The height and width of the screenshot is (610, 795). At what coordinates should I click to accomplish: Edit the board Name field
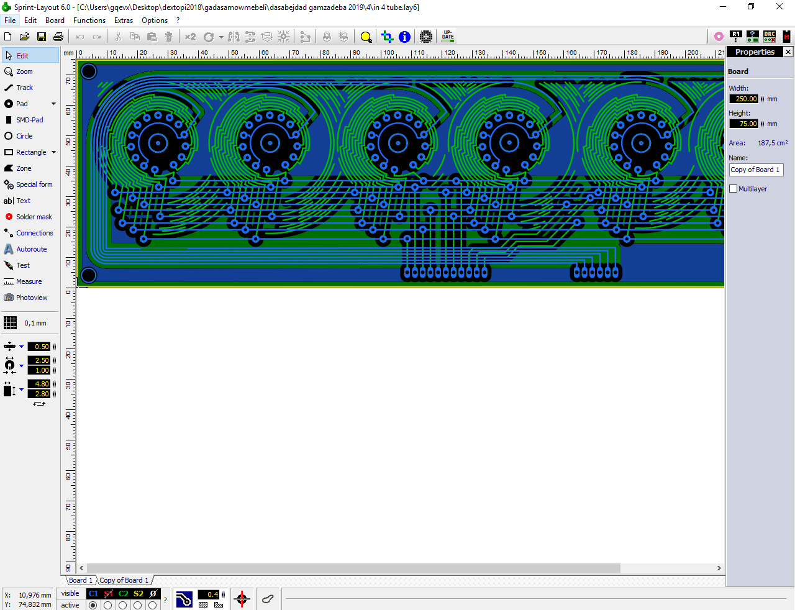(756, 170)
